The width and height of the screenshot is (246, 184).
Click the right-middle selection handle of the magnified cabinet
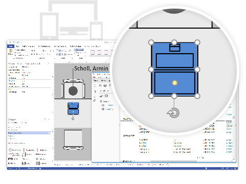tap(197, 70)
